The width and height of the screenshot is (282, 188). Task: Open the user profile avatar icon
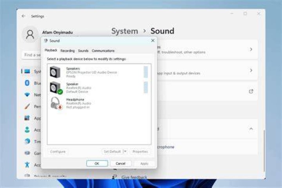pos(30,34)
